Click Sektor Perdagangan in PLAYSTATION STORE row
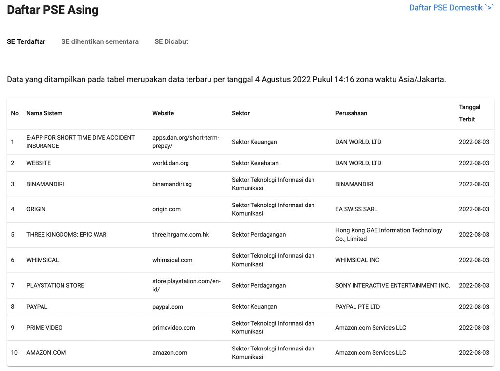500x371 pixels. (x=259, y=285)
